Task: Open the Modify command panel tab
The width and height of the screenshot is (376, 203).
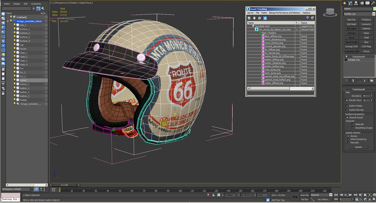Action: coord(351,3)
